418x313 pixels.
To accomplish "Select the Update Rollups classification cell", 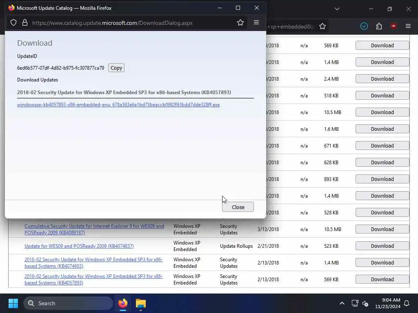I will pyautogui.click(x=236, y=246).
